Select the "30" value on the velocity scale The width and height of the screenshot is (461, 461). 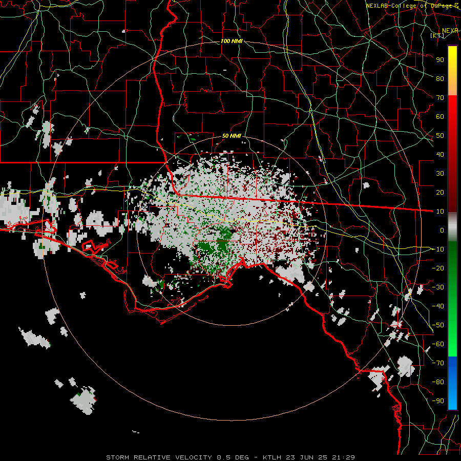point(440,174)
